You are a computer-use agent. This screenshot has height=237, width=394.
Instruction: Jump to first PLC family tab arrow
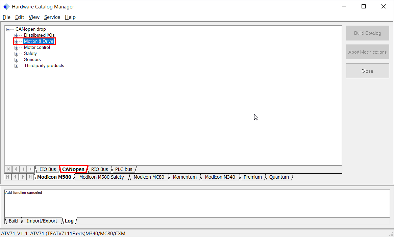click(8, 177)
